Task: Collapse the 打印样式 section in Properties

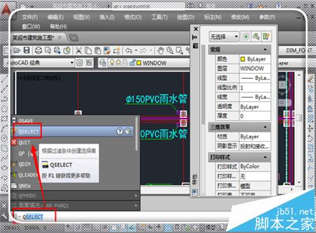Action: click(x=265, y=157)
